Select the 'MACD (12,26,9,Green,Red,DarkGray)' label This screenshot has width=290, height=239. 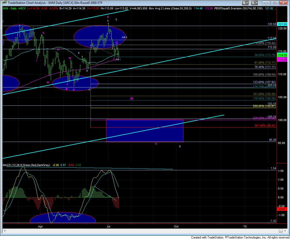point(26,165)
